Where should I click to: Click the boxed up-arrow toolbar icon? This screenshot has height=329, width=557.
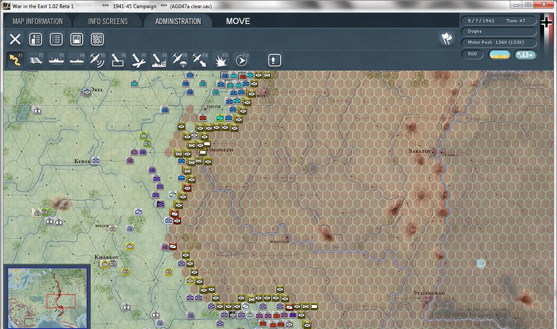click(275, 60)
